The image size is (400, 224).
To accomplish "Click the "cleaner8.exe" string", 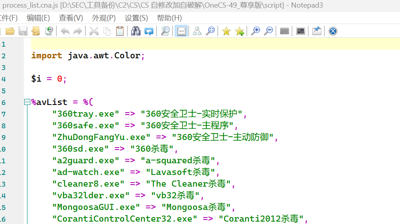I will click(88, 184).
